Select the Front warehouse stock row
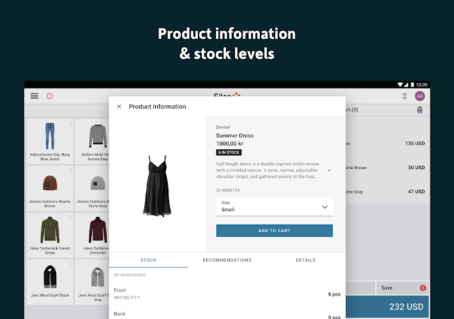The image size is (454, 319). (227, 293)
